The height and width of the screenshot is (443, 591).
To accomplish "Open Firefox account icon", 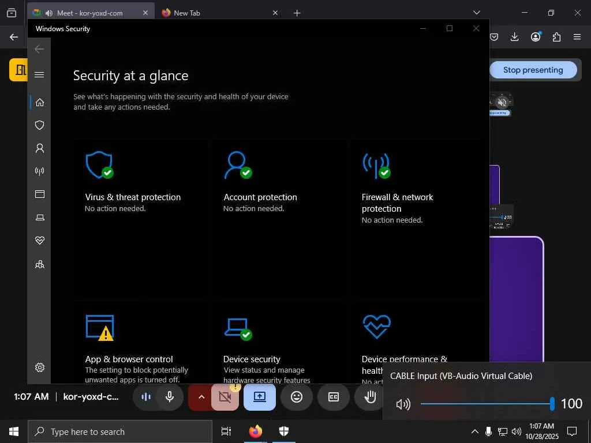I will click(x=536, y=37).
